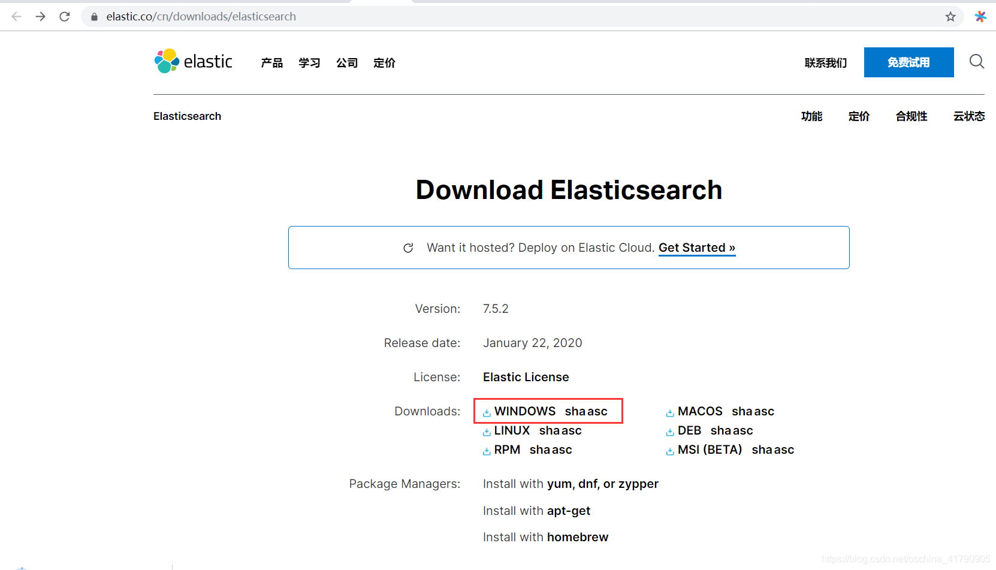Open the 定价 tab in the sub-navigation
The image size is (996, 570).
(859, 116)
